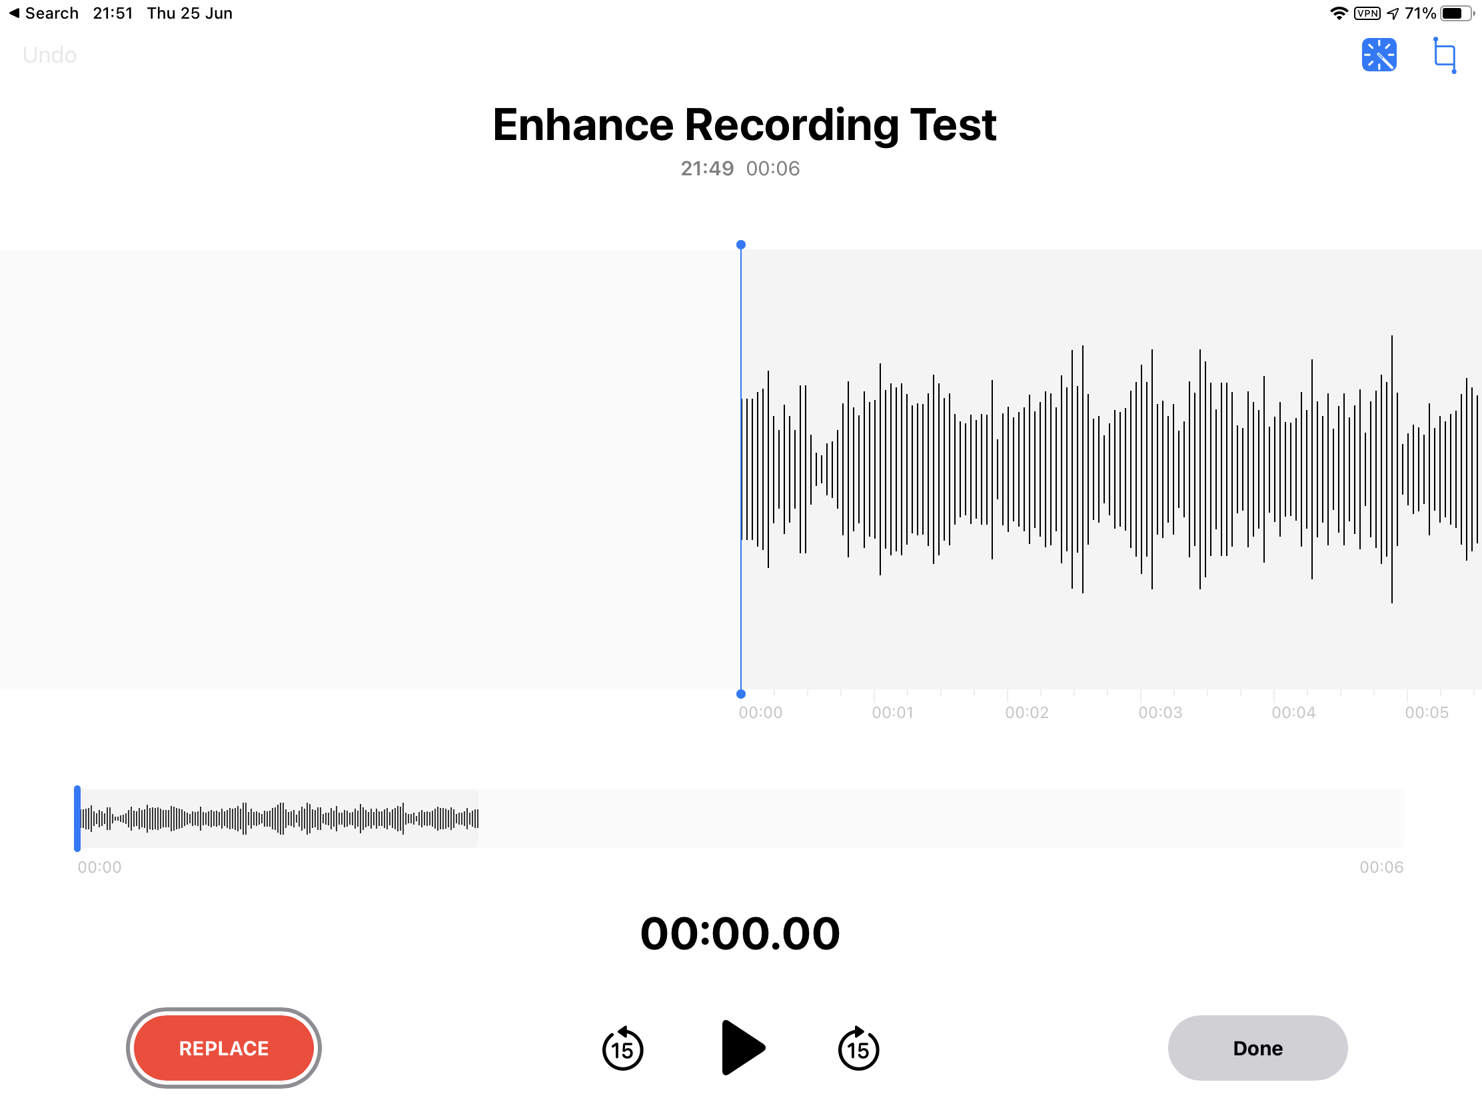Tap the 71% battery percentage

tap(1419, 13)
